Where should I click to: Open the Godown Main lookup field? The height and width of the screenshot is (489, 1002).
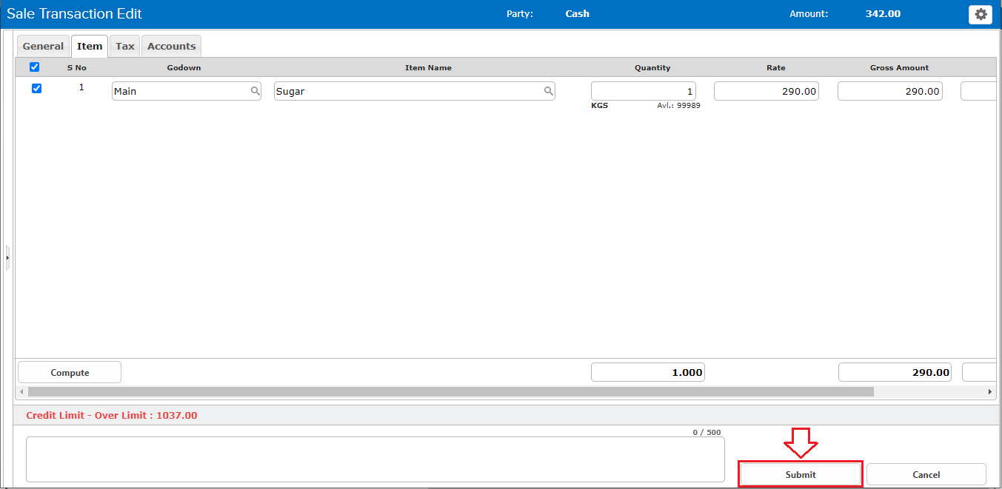tap(180, 91)
